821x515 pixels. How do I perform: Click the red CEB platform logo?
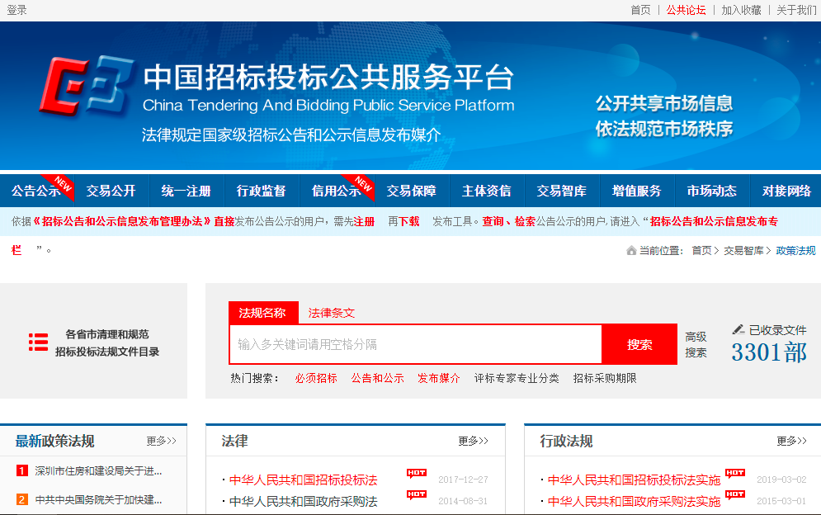point(86,87)
